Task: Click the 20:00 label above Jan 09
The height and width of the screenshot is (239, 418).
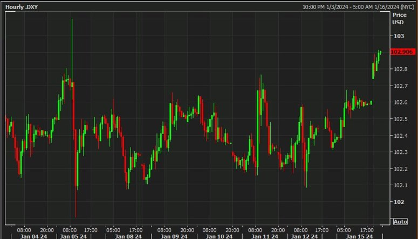Action: coord(187,230)
